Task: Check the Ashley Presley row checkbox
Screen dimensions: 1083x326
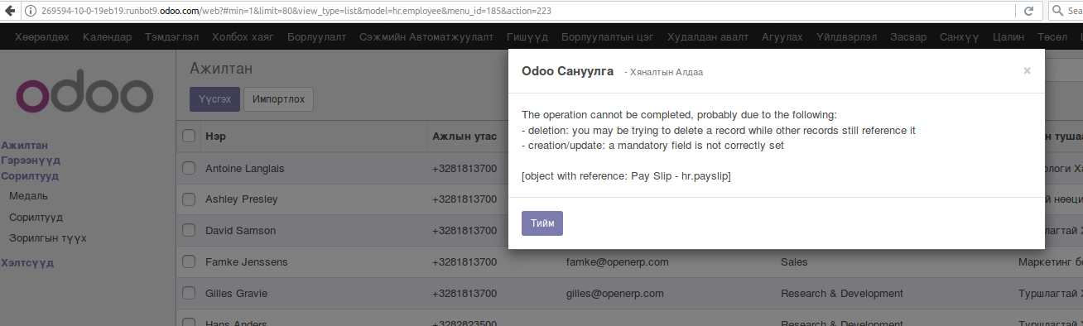Action: (189, 199)
